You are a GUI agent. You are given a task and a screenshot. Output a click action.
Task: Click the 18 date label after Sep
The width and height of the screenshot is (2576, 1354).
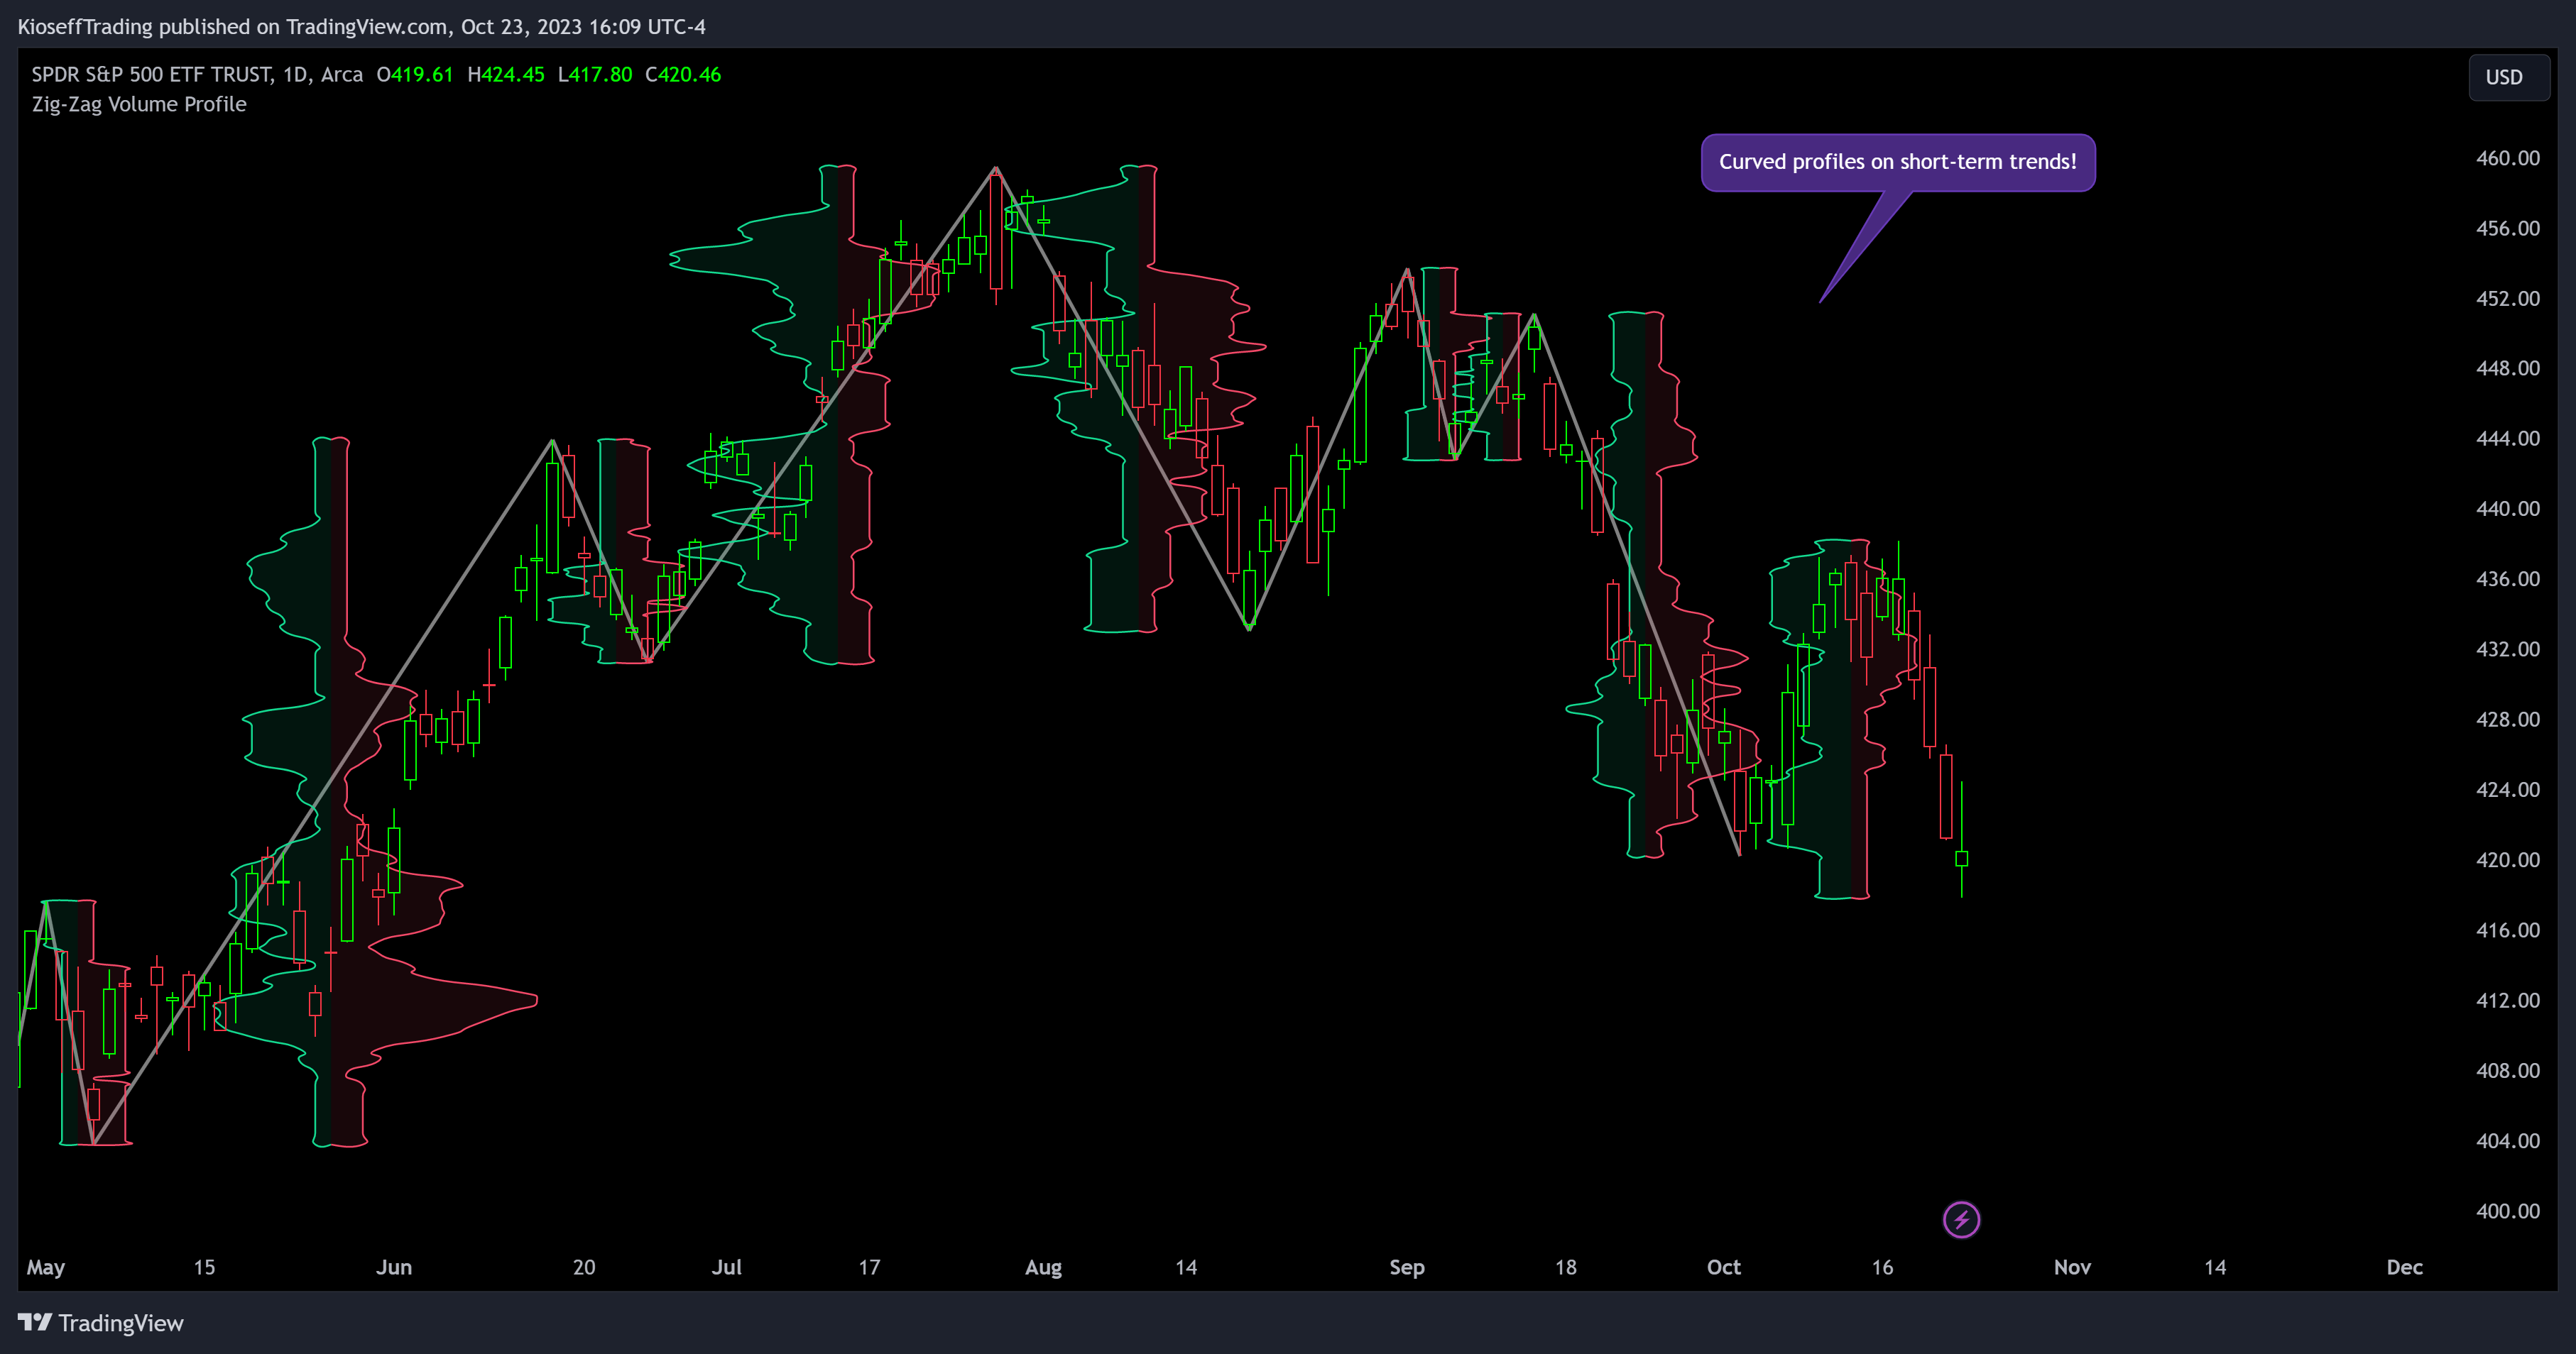click(1565, 1267)
